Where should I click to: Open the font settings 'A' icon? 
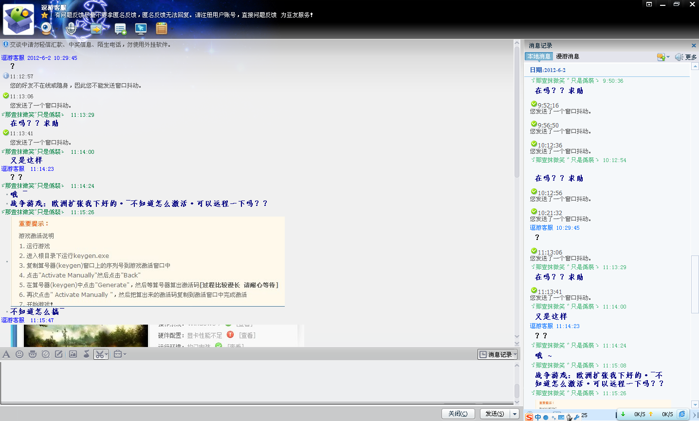coord(6,354)
